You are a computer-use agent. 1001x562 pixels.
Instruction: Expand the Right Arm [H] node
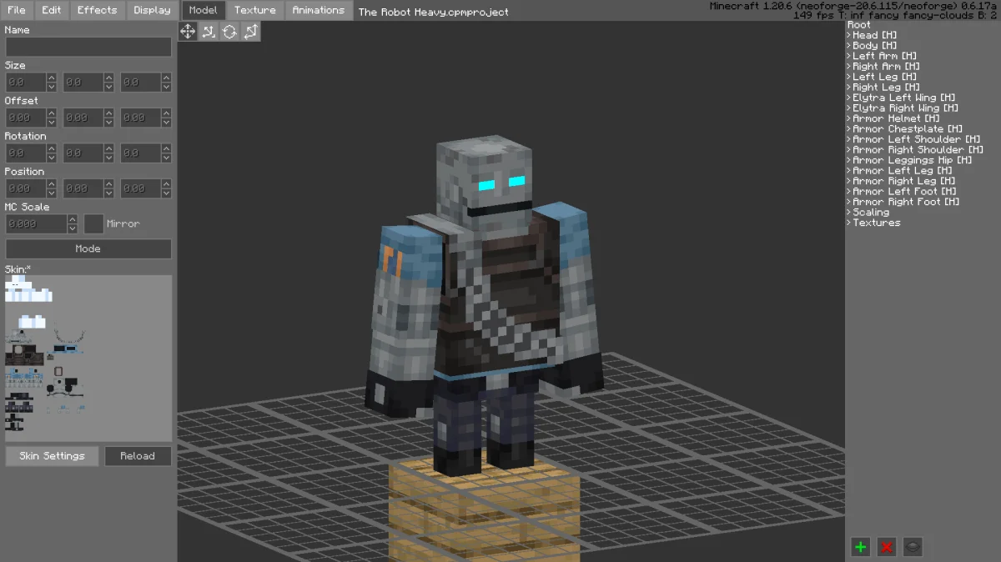coord(849,67)
